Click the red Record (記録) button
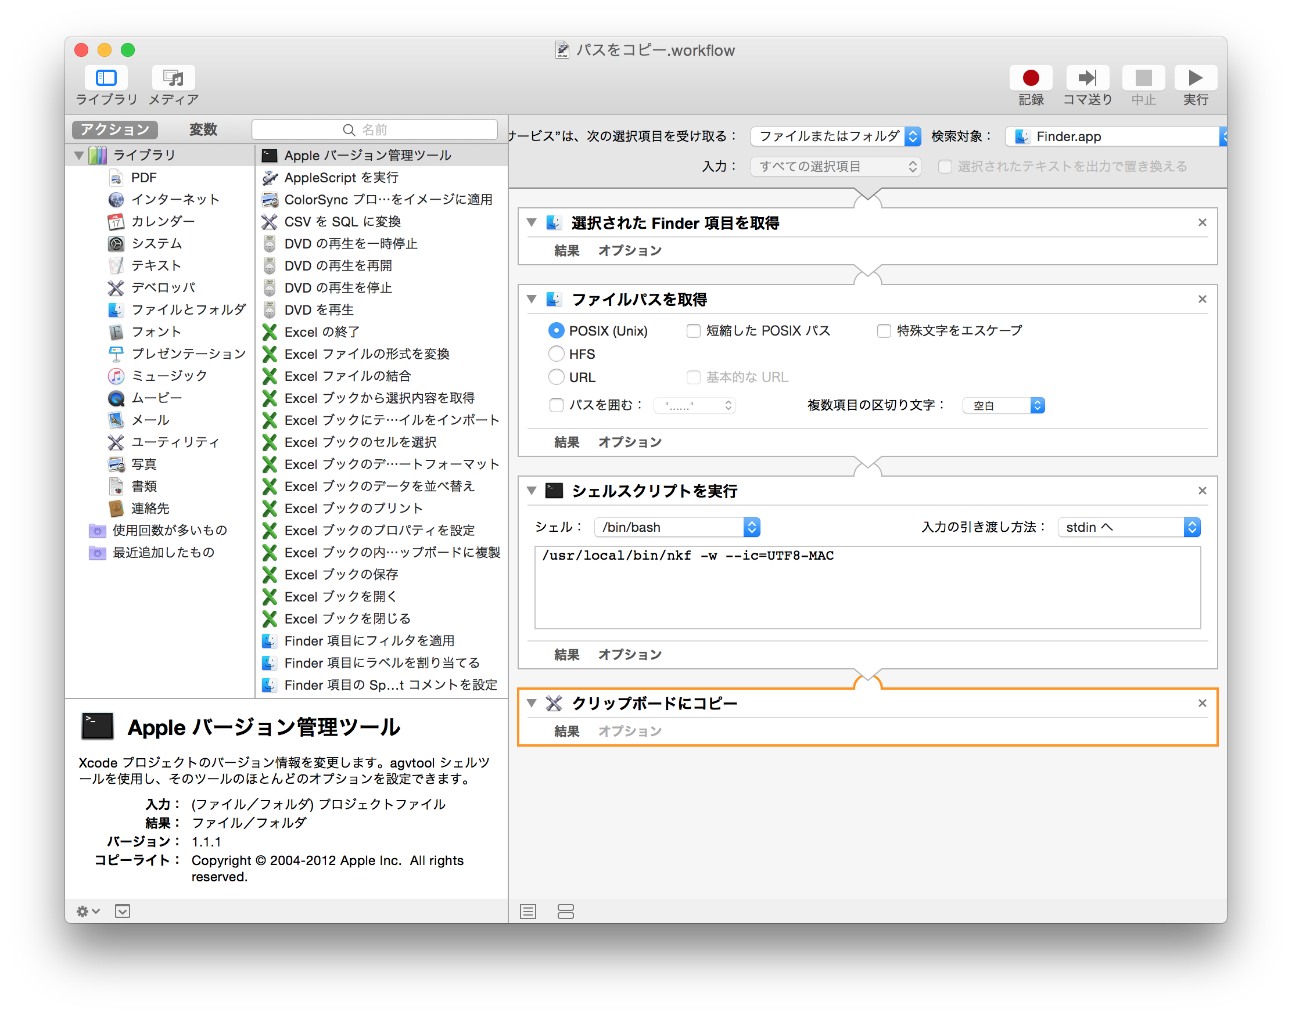This screenshot has width=1292, height=1016. [1031, 78]
